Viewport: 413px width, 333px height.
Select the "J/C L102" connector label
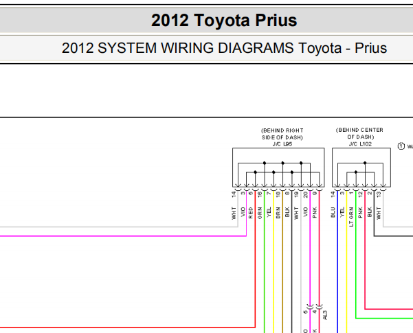click(x=360, y=144)
